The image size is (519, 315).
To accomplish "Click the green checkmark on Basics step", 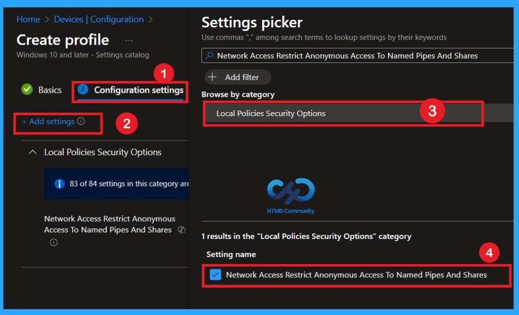I will (26, 90).
